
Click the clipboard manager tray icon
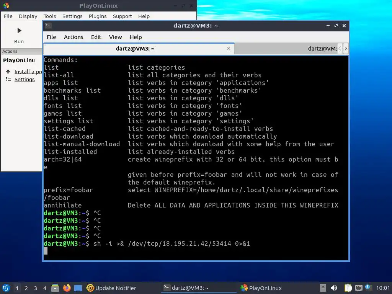point(348,288)
